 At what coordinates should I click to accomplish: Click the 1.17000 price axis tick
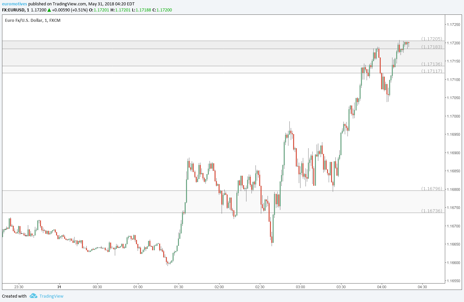[x=453, y=116]
